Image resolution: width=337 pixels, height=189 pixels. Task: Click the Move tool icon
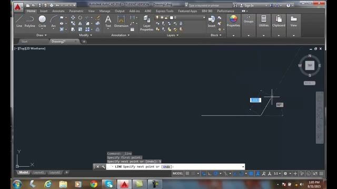[x=73, y=17]
